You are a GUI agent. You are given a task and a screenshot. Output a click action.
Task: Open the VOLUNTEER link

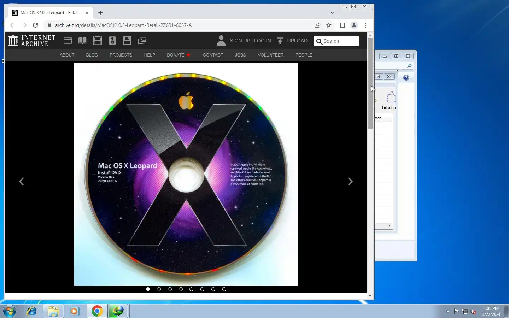270,55
